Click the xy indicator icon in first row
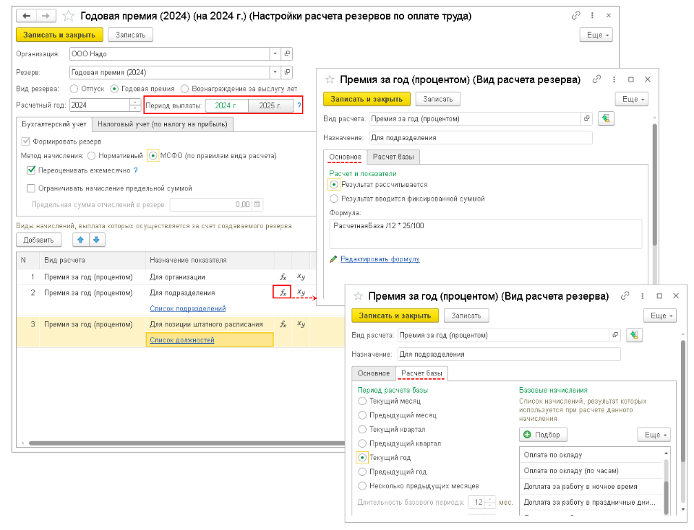This screenshot has width=694, height=530. 301,277
